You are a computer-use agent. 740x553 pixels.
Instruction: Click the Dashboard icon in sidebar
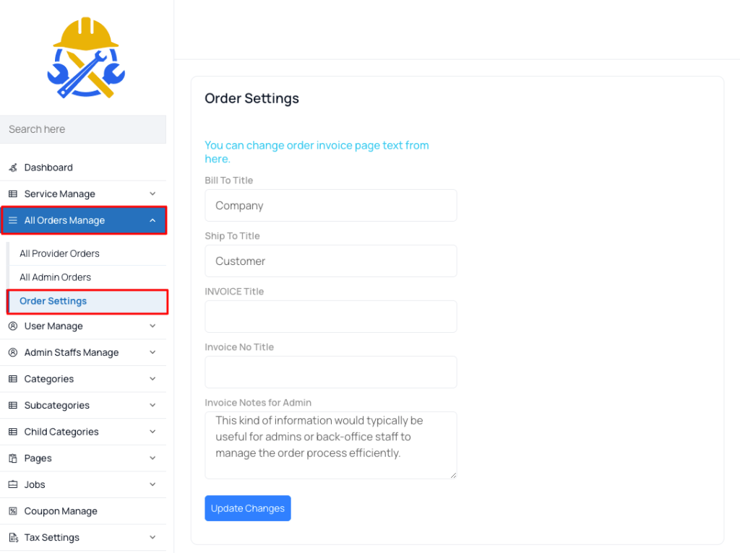[x=13, y=167]
